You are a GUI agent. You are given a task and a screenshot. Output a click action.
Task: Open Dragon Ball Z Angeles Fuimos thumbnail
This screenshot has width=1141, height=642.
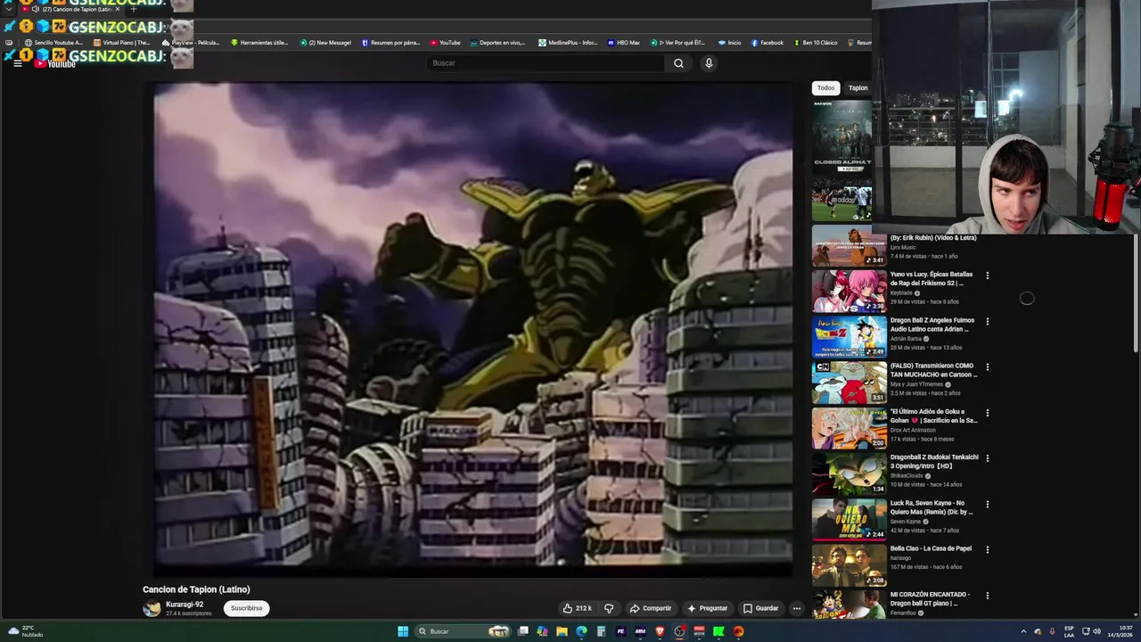849,336
